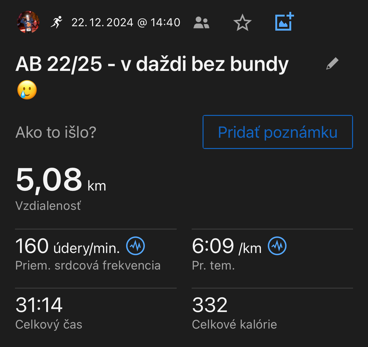Screen dimensions: 368x347
Task: Select the "Celkové kalórie" label
Action: click(x=234, y=325)
